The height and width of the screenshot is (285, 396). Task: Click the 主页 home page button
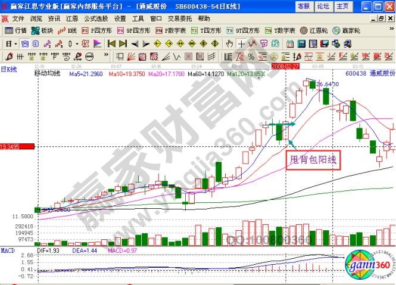(x=342, y=6)
